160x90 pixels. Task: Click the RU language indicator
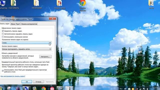point(121,89)
